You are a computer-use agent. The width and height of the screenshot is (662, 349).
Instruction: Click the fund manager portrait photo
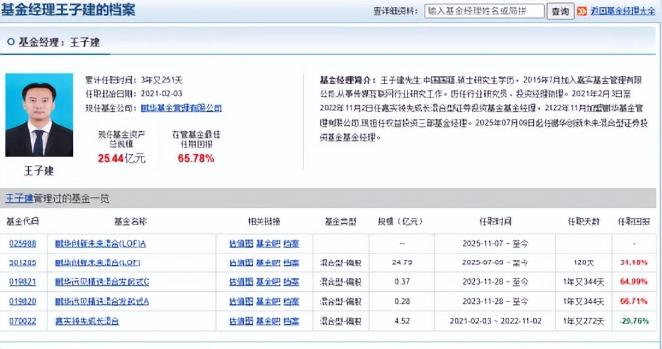pyautogui.click(x=39, y=115)
